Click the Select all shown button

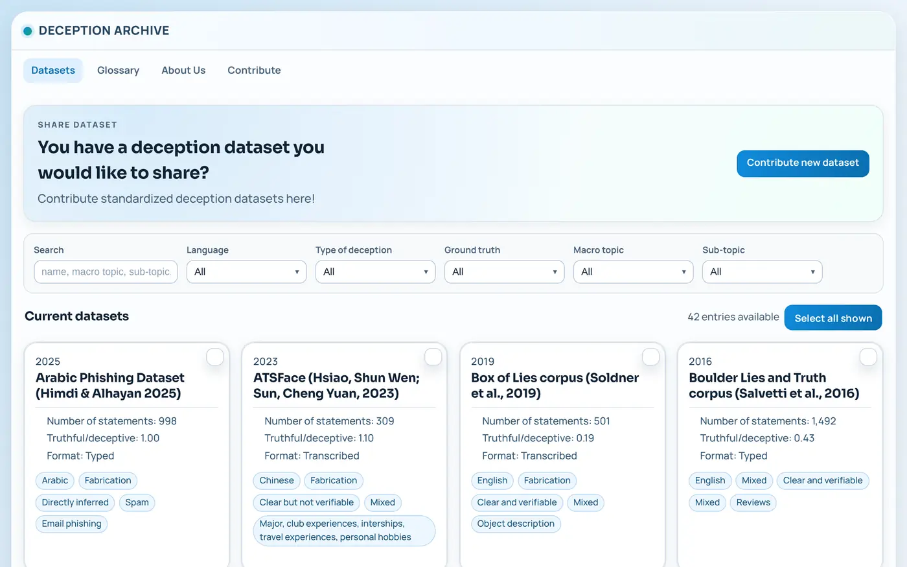(x=833, y=318)
